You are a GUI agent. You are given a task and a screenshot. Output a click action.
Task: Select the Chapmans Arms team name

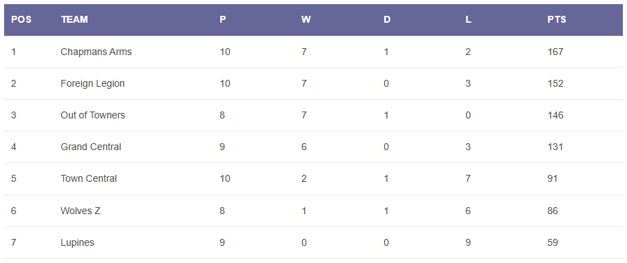[x=96, y=52]
